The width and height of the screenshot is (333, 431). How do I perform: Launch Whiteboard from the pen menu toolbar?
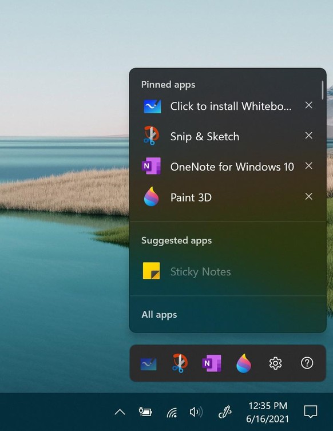(148, 363)
